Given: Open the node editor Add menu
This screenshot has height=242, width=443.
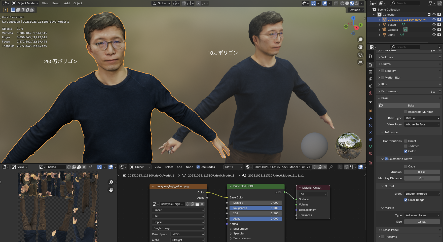Looking at the screenshot, I should tap(179, 167).
